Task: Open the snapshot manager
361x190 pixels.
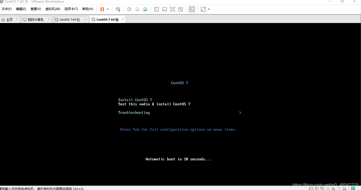Action: 145,9
